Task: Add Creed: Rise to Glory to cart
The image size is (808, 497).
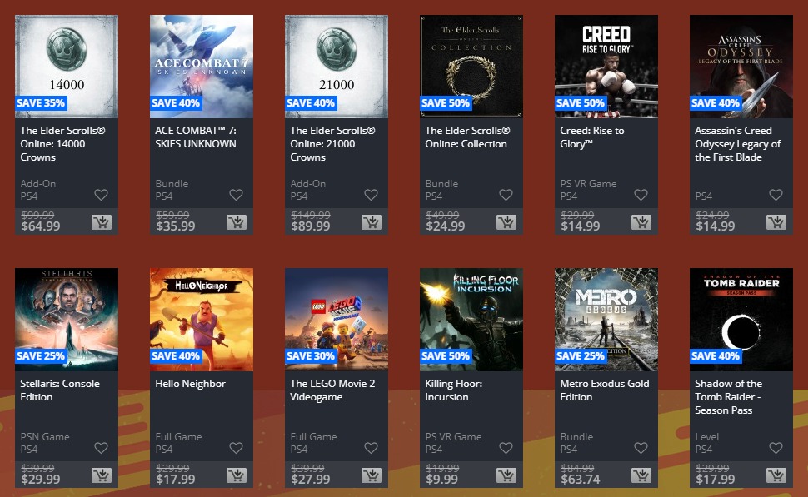Action: 641,222
